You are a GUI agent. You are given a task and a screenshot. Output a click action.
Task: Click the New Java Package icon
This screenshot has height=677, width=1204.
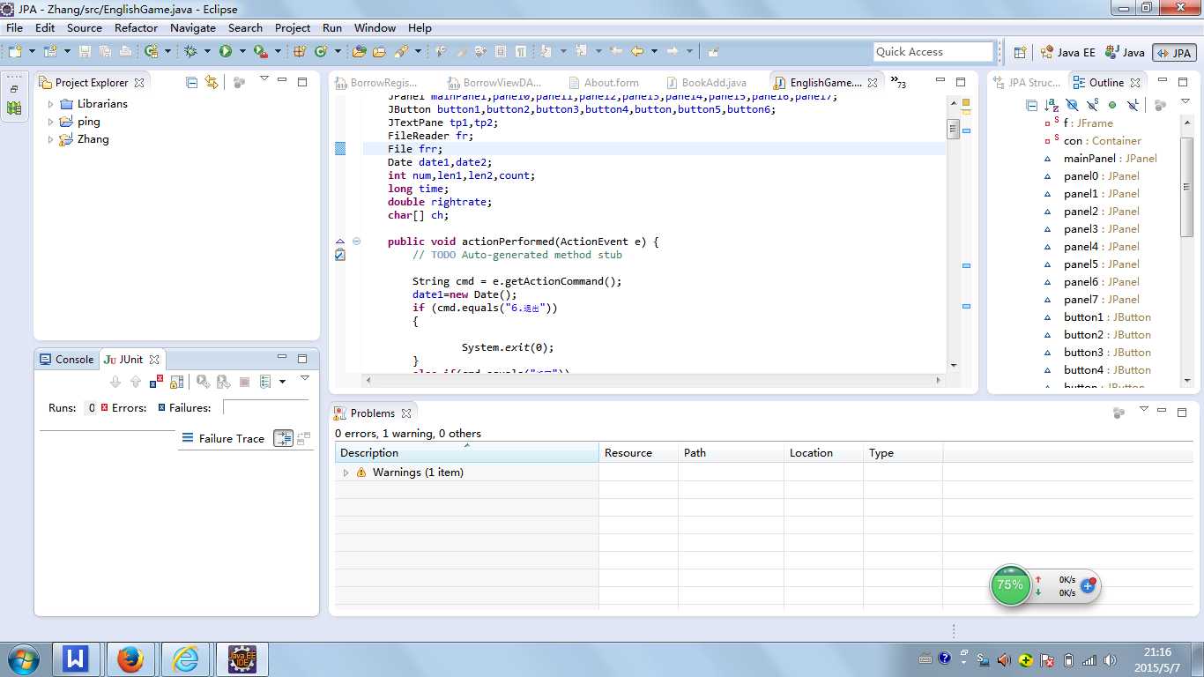click(x=301, y=51)
